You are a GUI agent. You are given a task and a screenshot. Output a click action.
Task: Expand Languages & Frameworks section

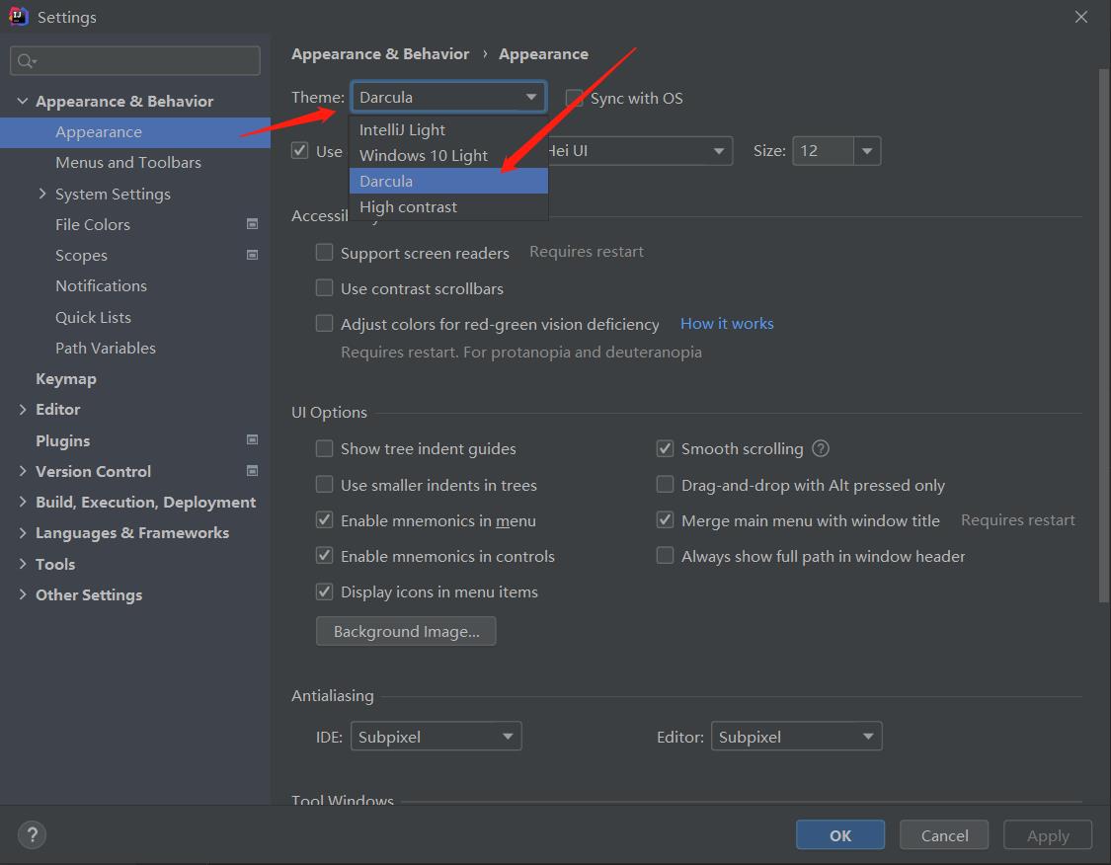point(23,533)
